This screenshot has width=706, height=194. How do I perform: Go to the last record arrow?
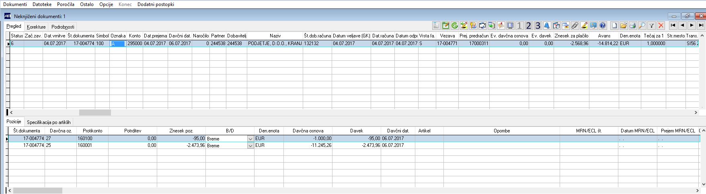click(701, 25)
